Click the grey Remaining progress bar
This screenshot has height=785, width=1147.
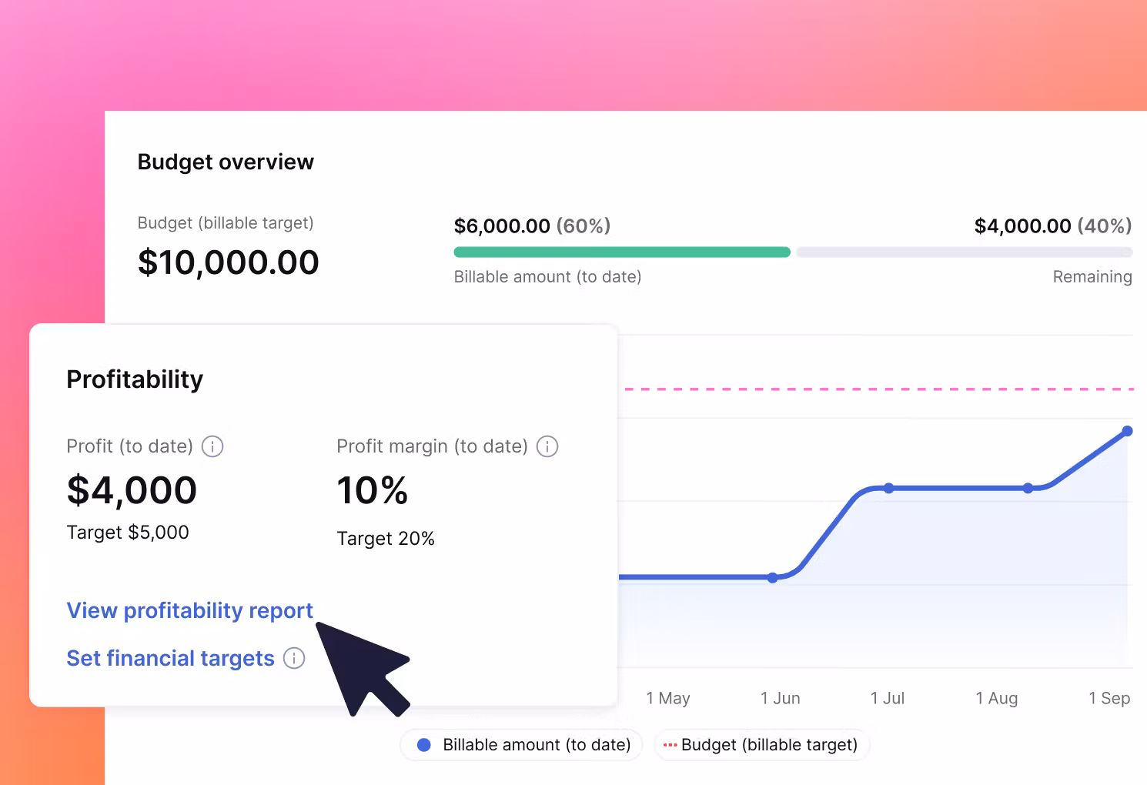(x=964, y=252)
